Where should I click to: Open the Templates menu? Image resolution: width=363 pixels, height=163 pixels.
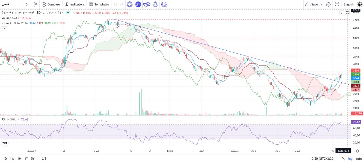click(99, 4)
